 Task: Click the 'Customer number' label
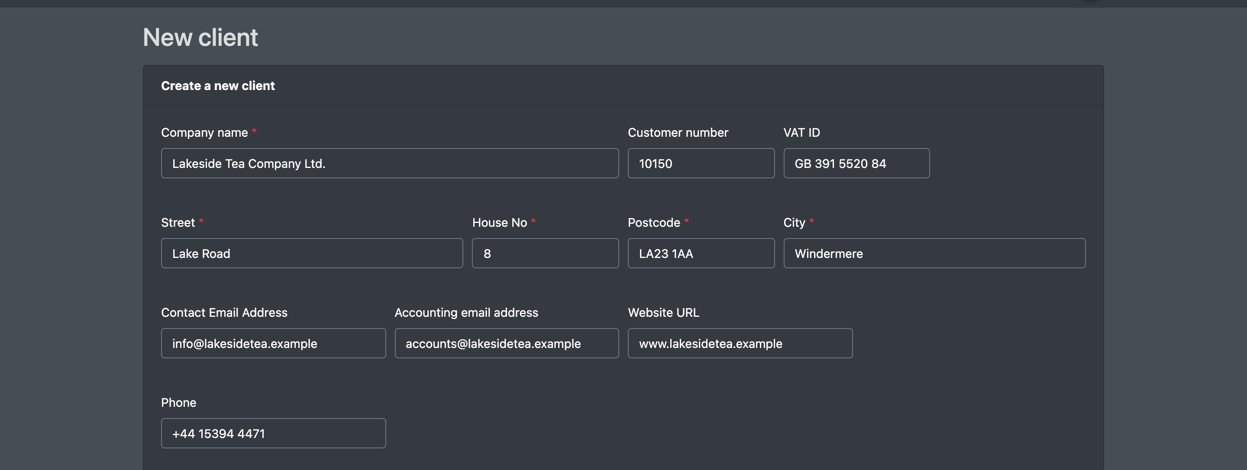(678, 132)
